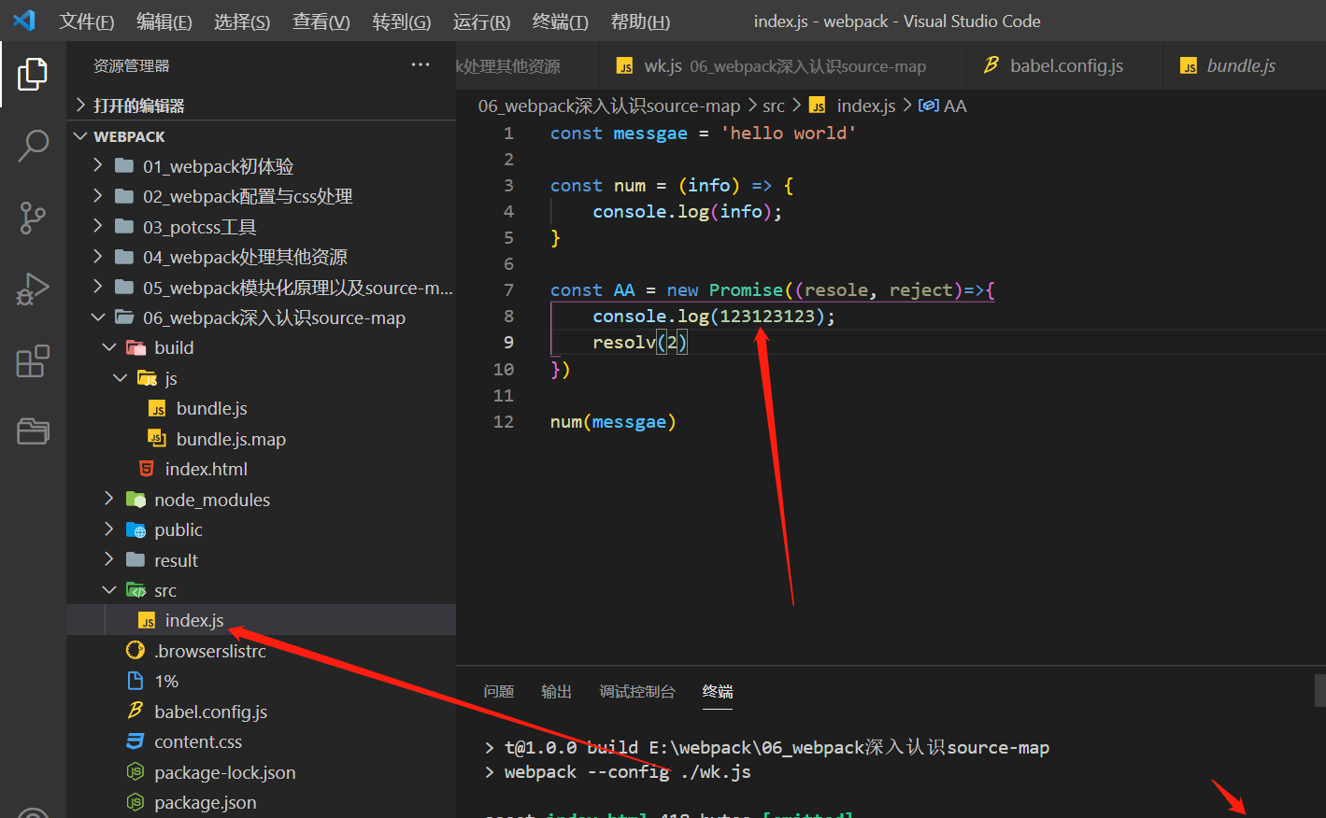Open the 选择(S) menu

(242, 21)
